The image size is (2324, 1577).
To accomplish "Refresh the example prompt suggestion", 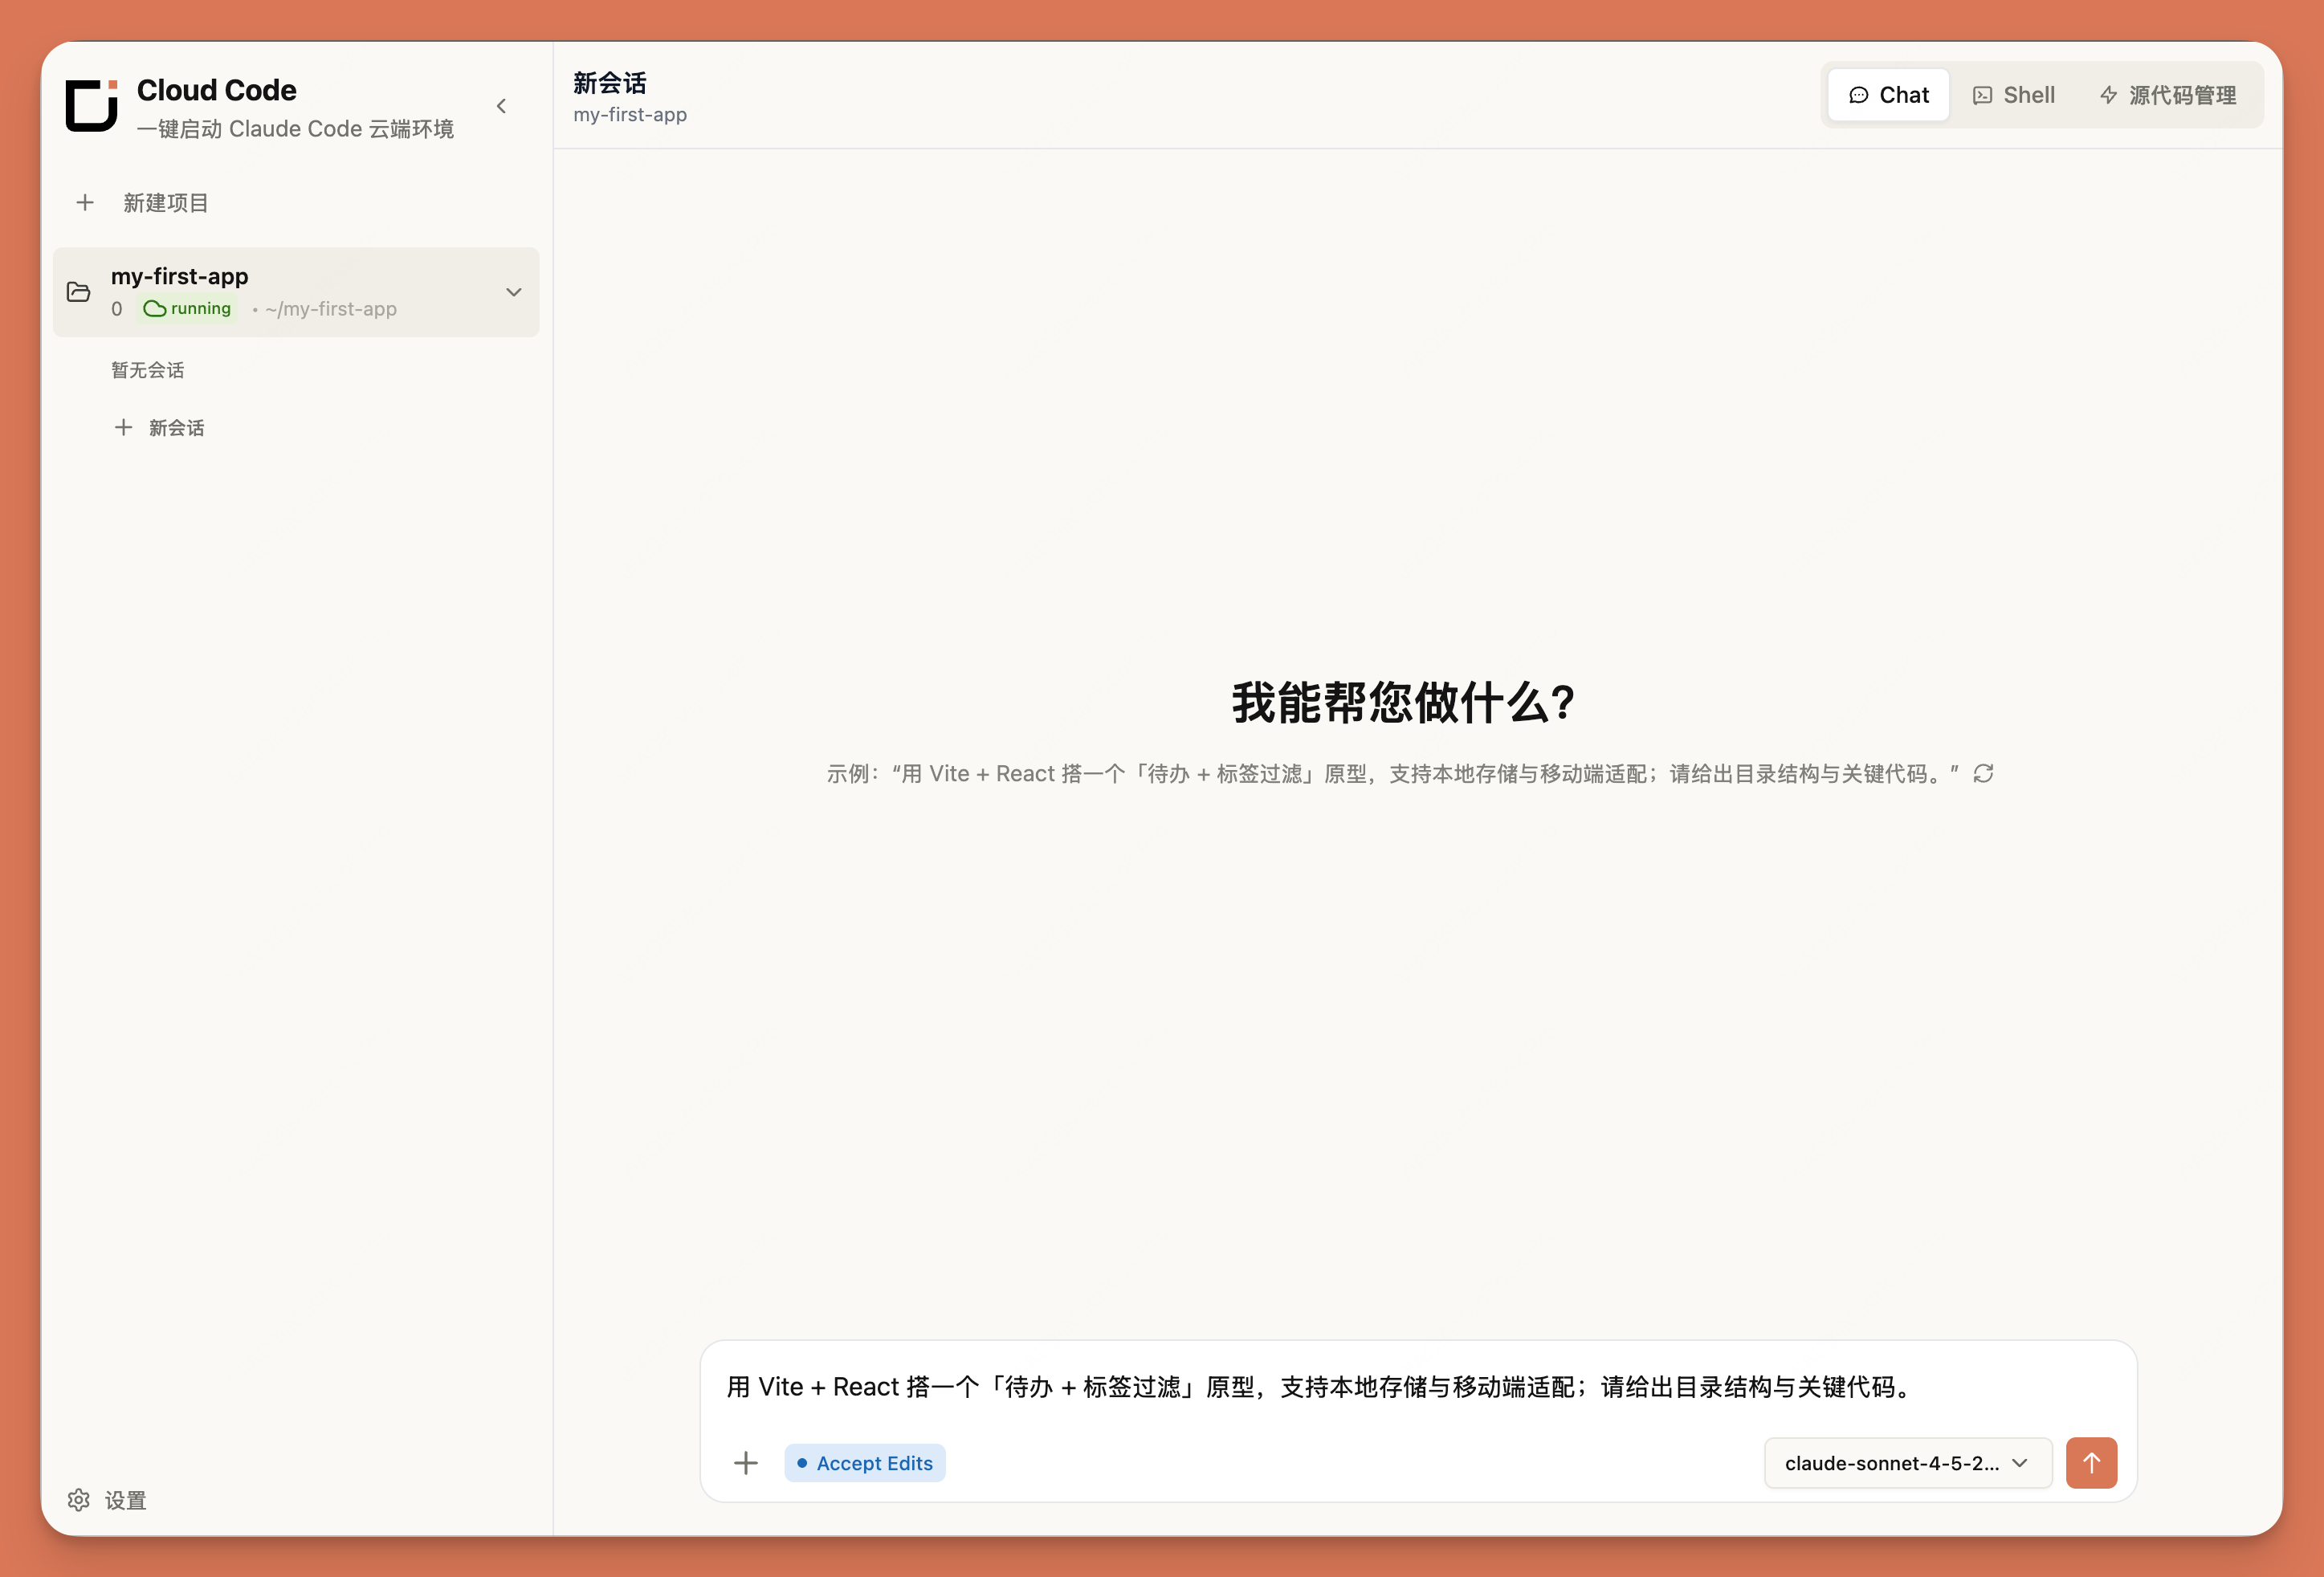I will tap(1985, 773).
